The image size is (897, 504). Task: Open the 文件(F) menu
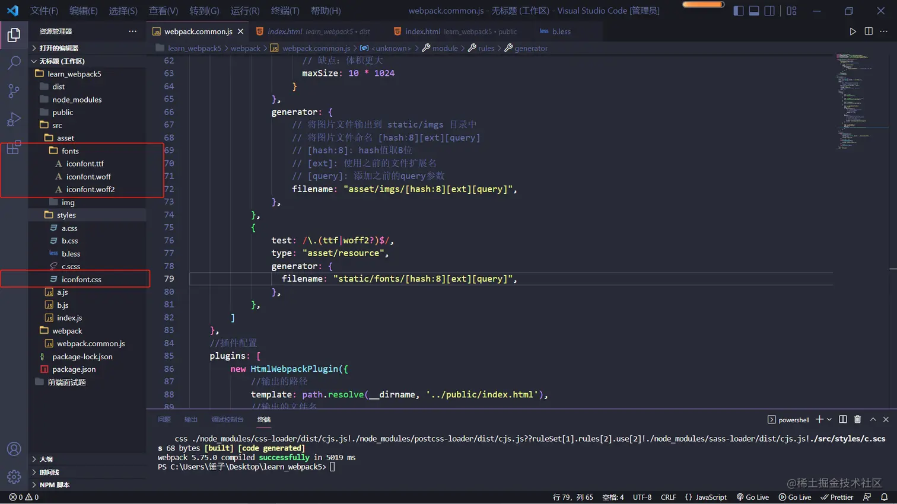44,11
